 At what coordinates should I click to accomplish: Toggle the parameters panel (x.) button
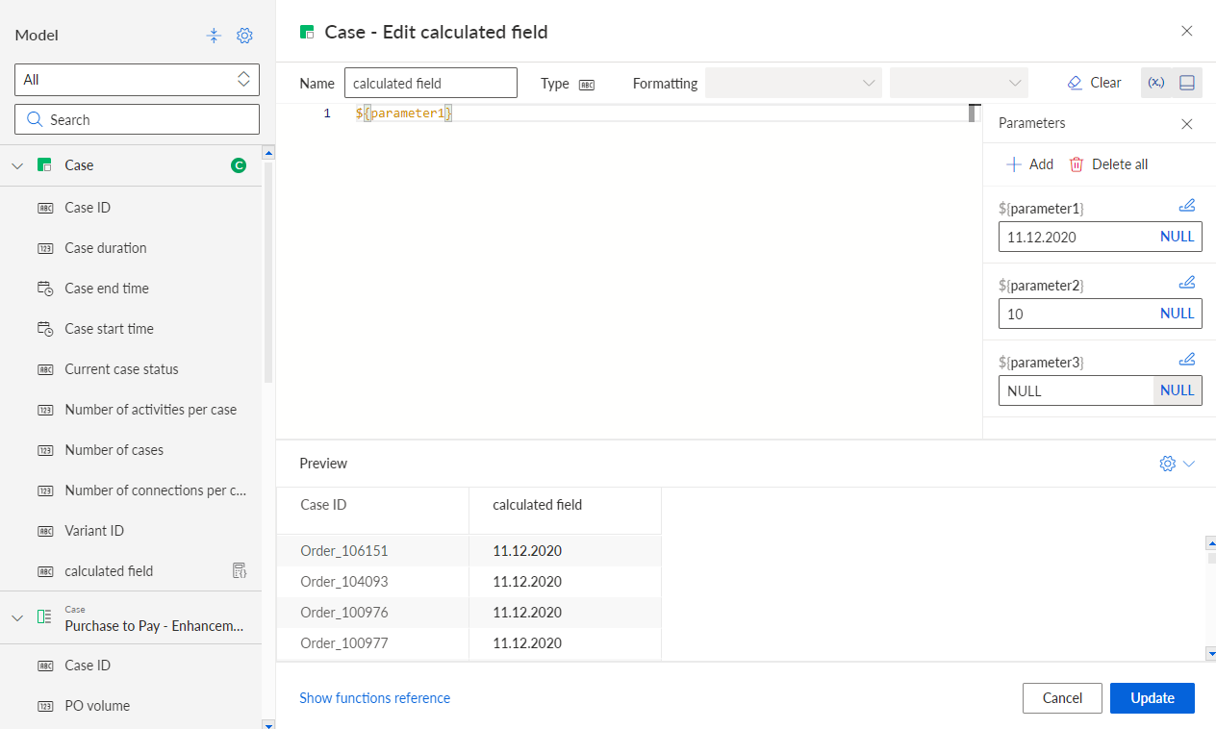click(x=1156, y=83)
